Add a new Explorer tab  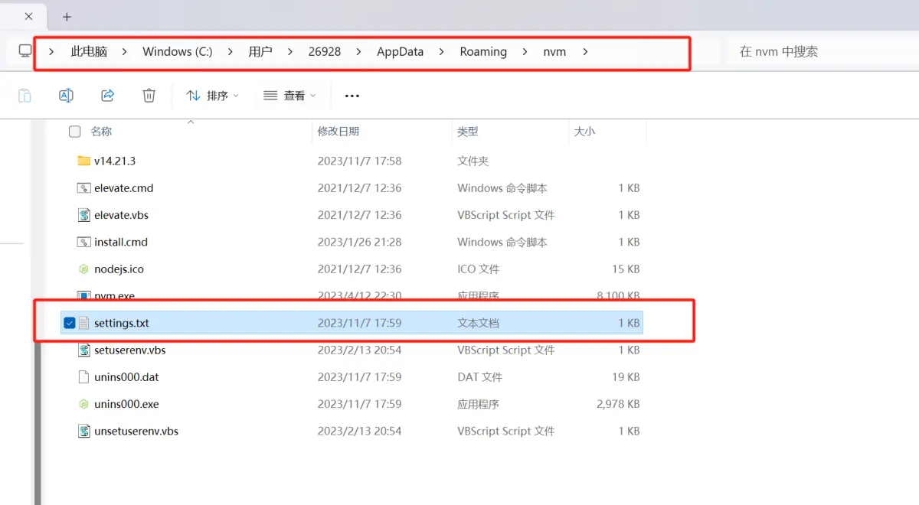[67, 16]
